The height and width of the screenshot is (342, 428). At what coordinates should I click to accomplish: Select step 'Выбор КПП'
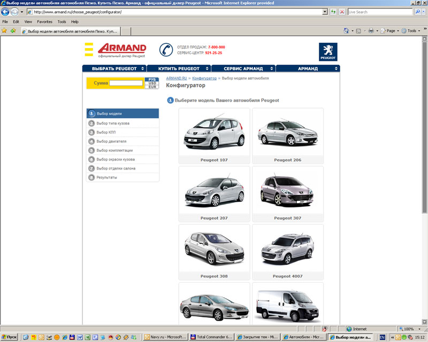click(123, 133)
